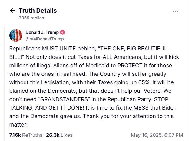This screenshot has width=192, height=141.
Task: Click the May 16, 2025 timestamp
Action: [x=157, y=135]
